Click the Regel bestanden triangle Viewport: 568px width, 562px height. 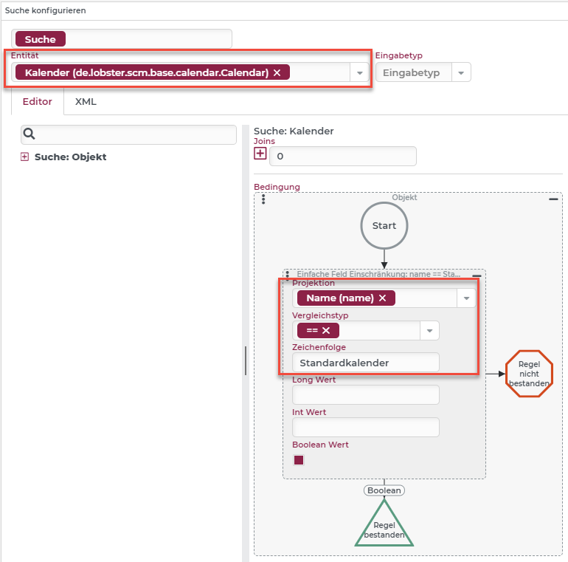tap(384, 527)
